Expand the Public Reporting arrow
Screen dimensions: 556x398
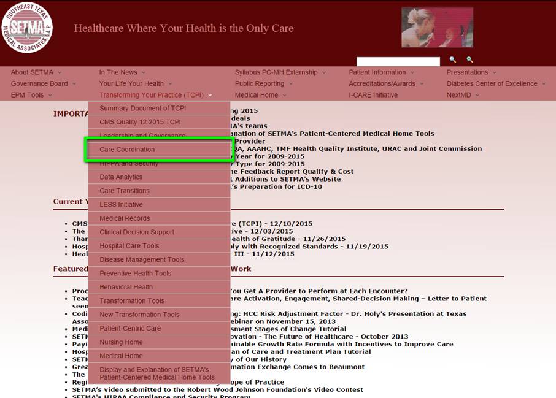tap(291, 83)
